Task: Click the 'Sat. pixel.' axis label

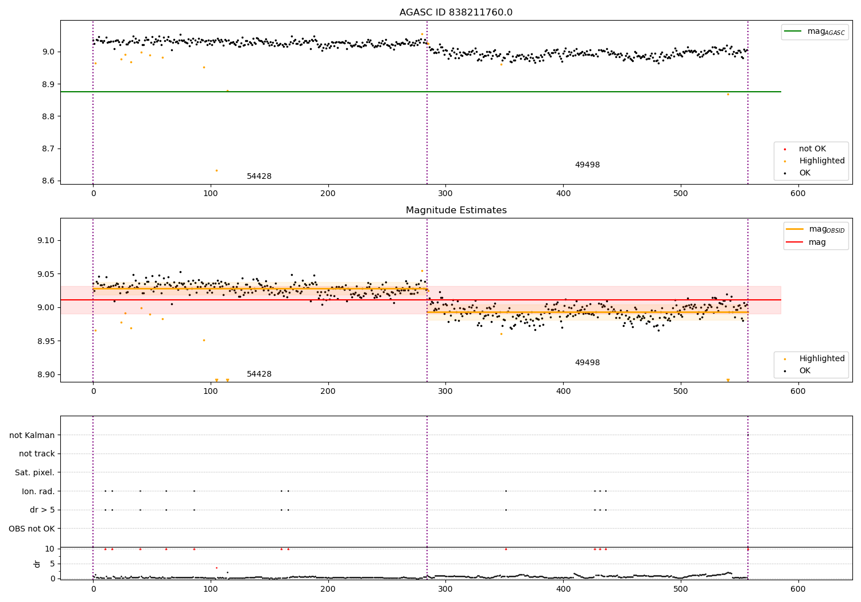Action: (35, 473)
